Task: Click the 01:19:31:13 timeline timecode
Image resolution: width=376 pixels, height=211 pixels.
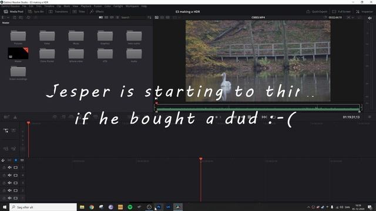Action: 351,117
